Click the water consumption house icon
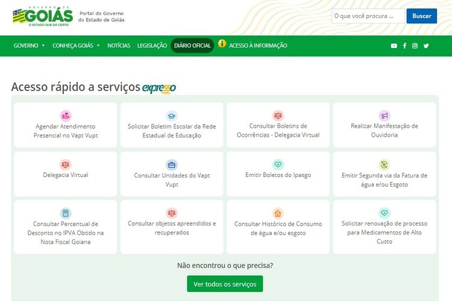 [278, 213]
